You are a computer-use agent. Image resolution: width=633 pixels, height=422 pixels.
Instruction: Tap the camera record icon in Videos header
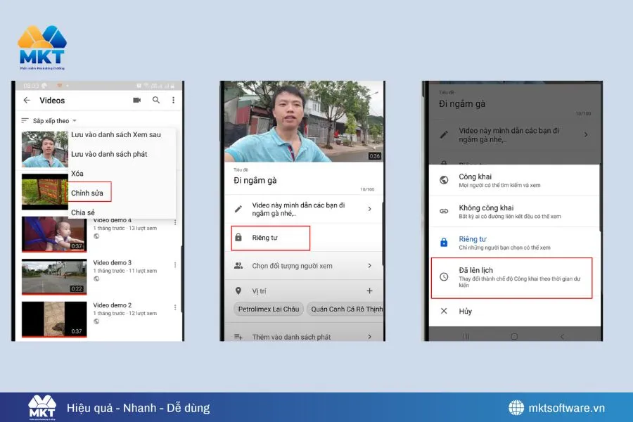pyautogui.click(x=136, y=101)
